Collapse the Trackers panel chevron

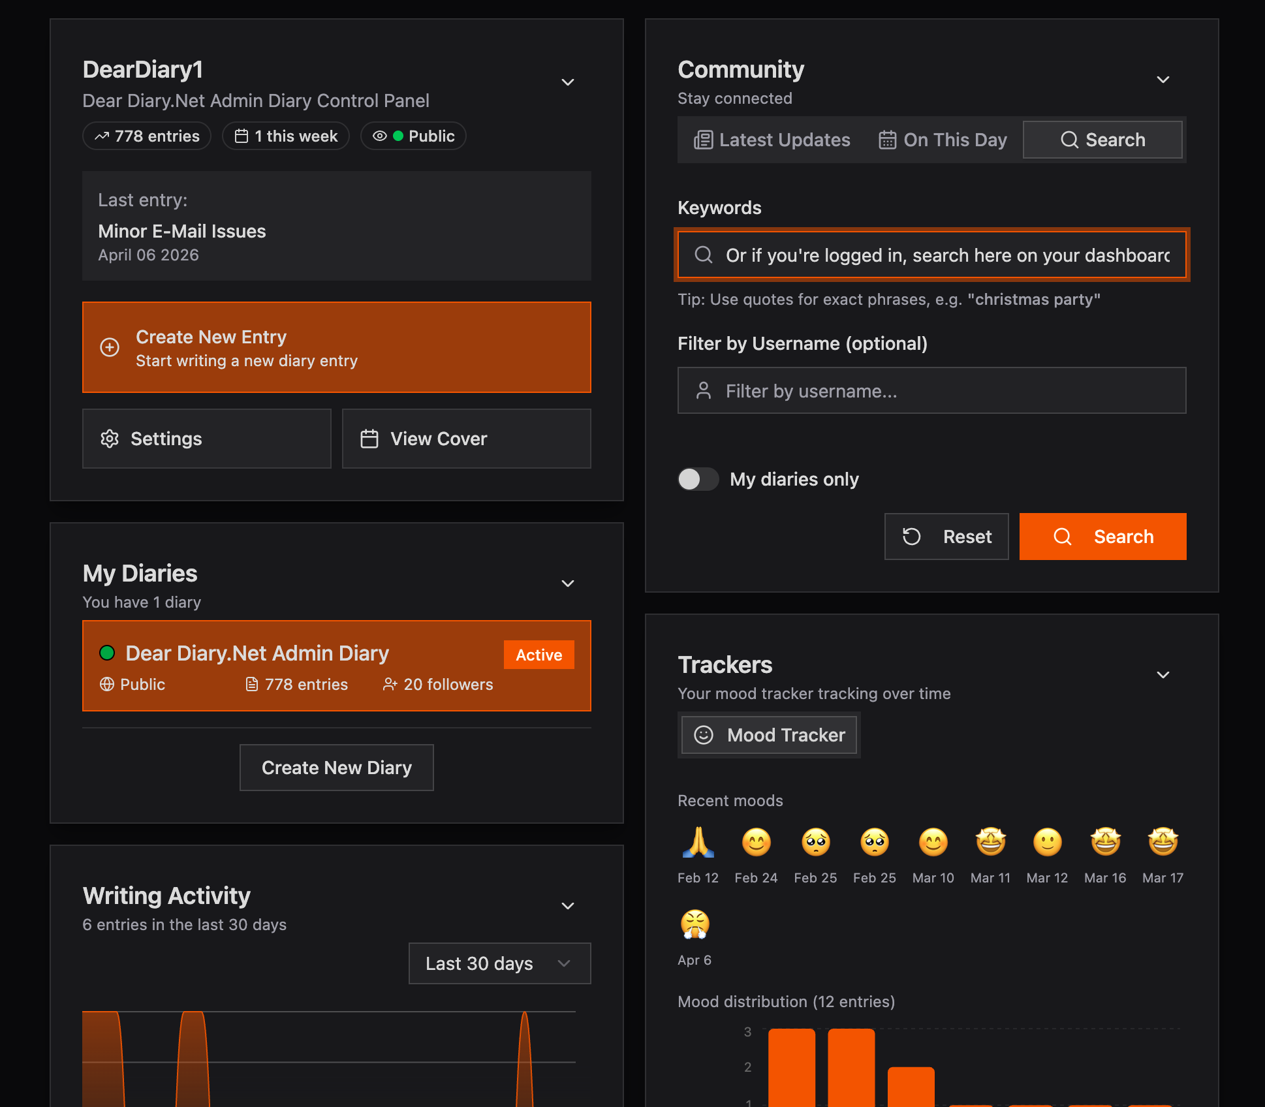click(x=1163, y=675)
